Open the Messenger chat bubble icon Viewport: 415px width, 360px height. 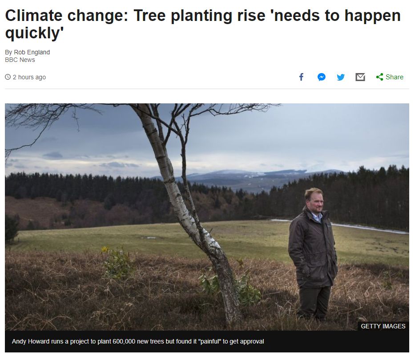[321, 77]
